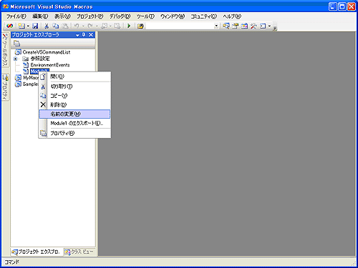The width and height of the screenshot is (358, 268).
Task: Select the CreateVSCommandList project node
Action: tap(47, 52)
